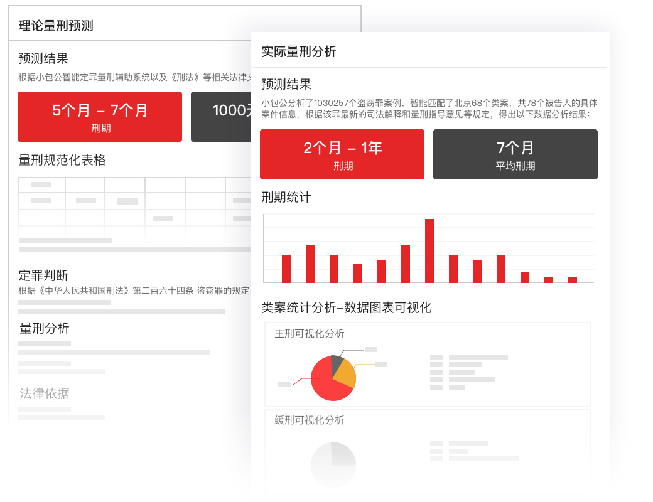Click the red 2个月 – 1年 刑期 card

[342, 154]
